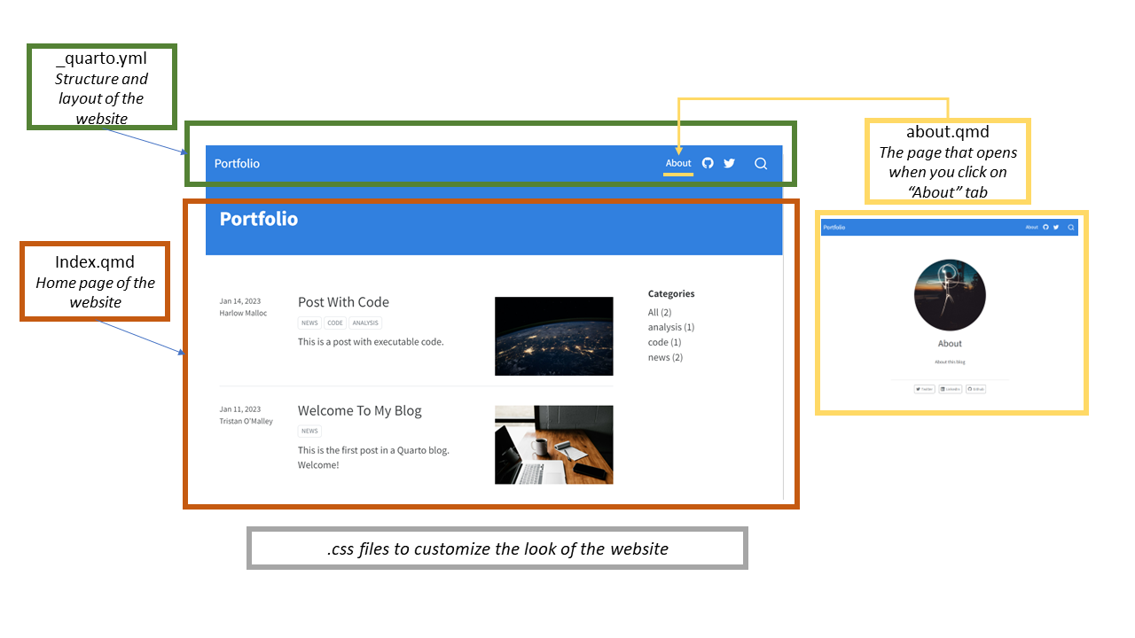Image resolution: width=1135 pixels, height=638 pixels.
Task: Click the earth-at-night post thumbnail
Action: [x=553, y=336]
